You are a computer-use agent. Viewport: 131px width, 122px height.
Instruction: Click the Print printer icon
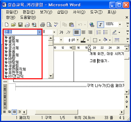pos(43,25)
